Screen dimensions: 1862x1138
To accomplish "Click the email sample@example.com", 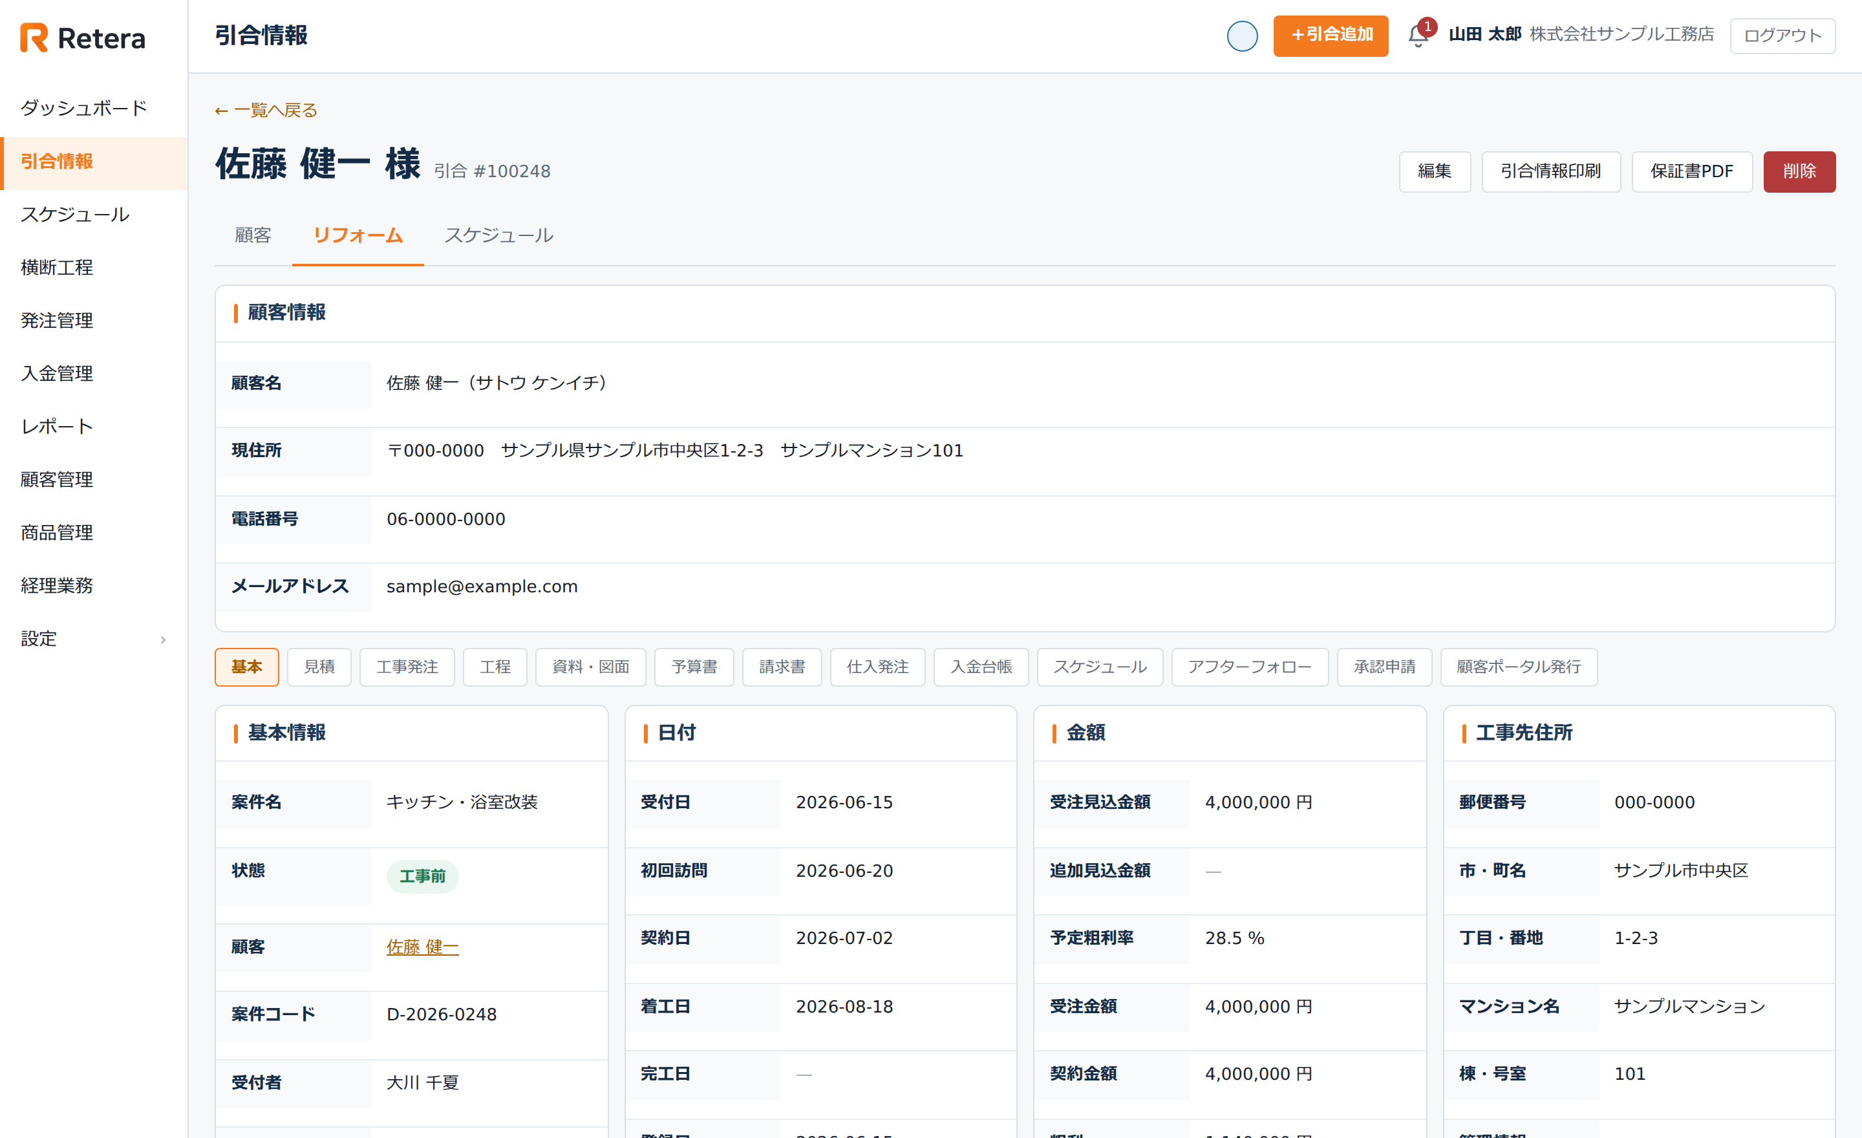I will click(482, 586).
